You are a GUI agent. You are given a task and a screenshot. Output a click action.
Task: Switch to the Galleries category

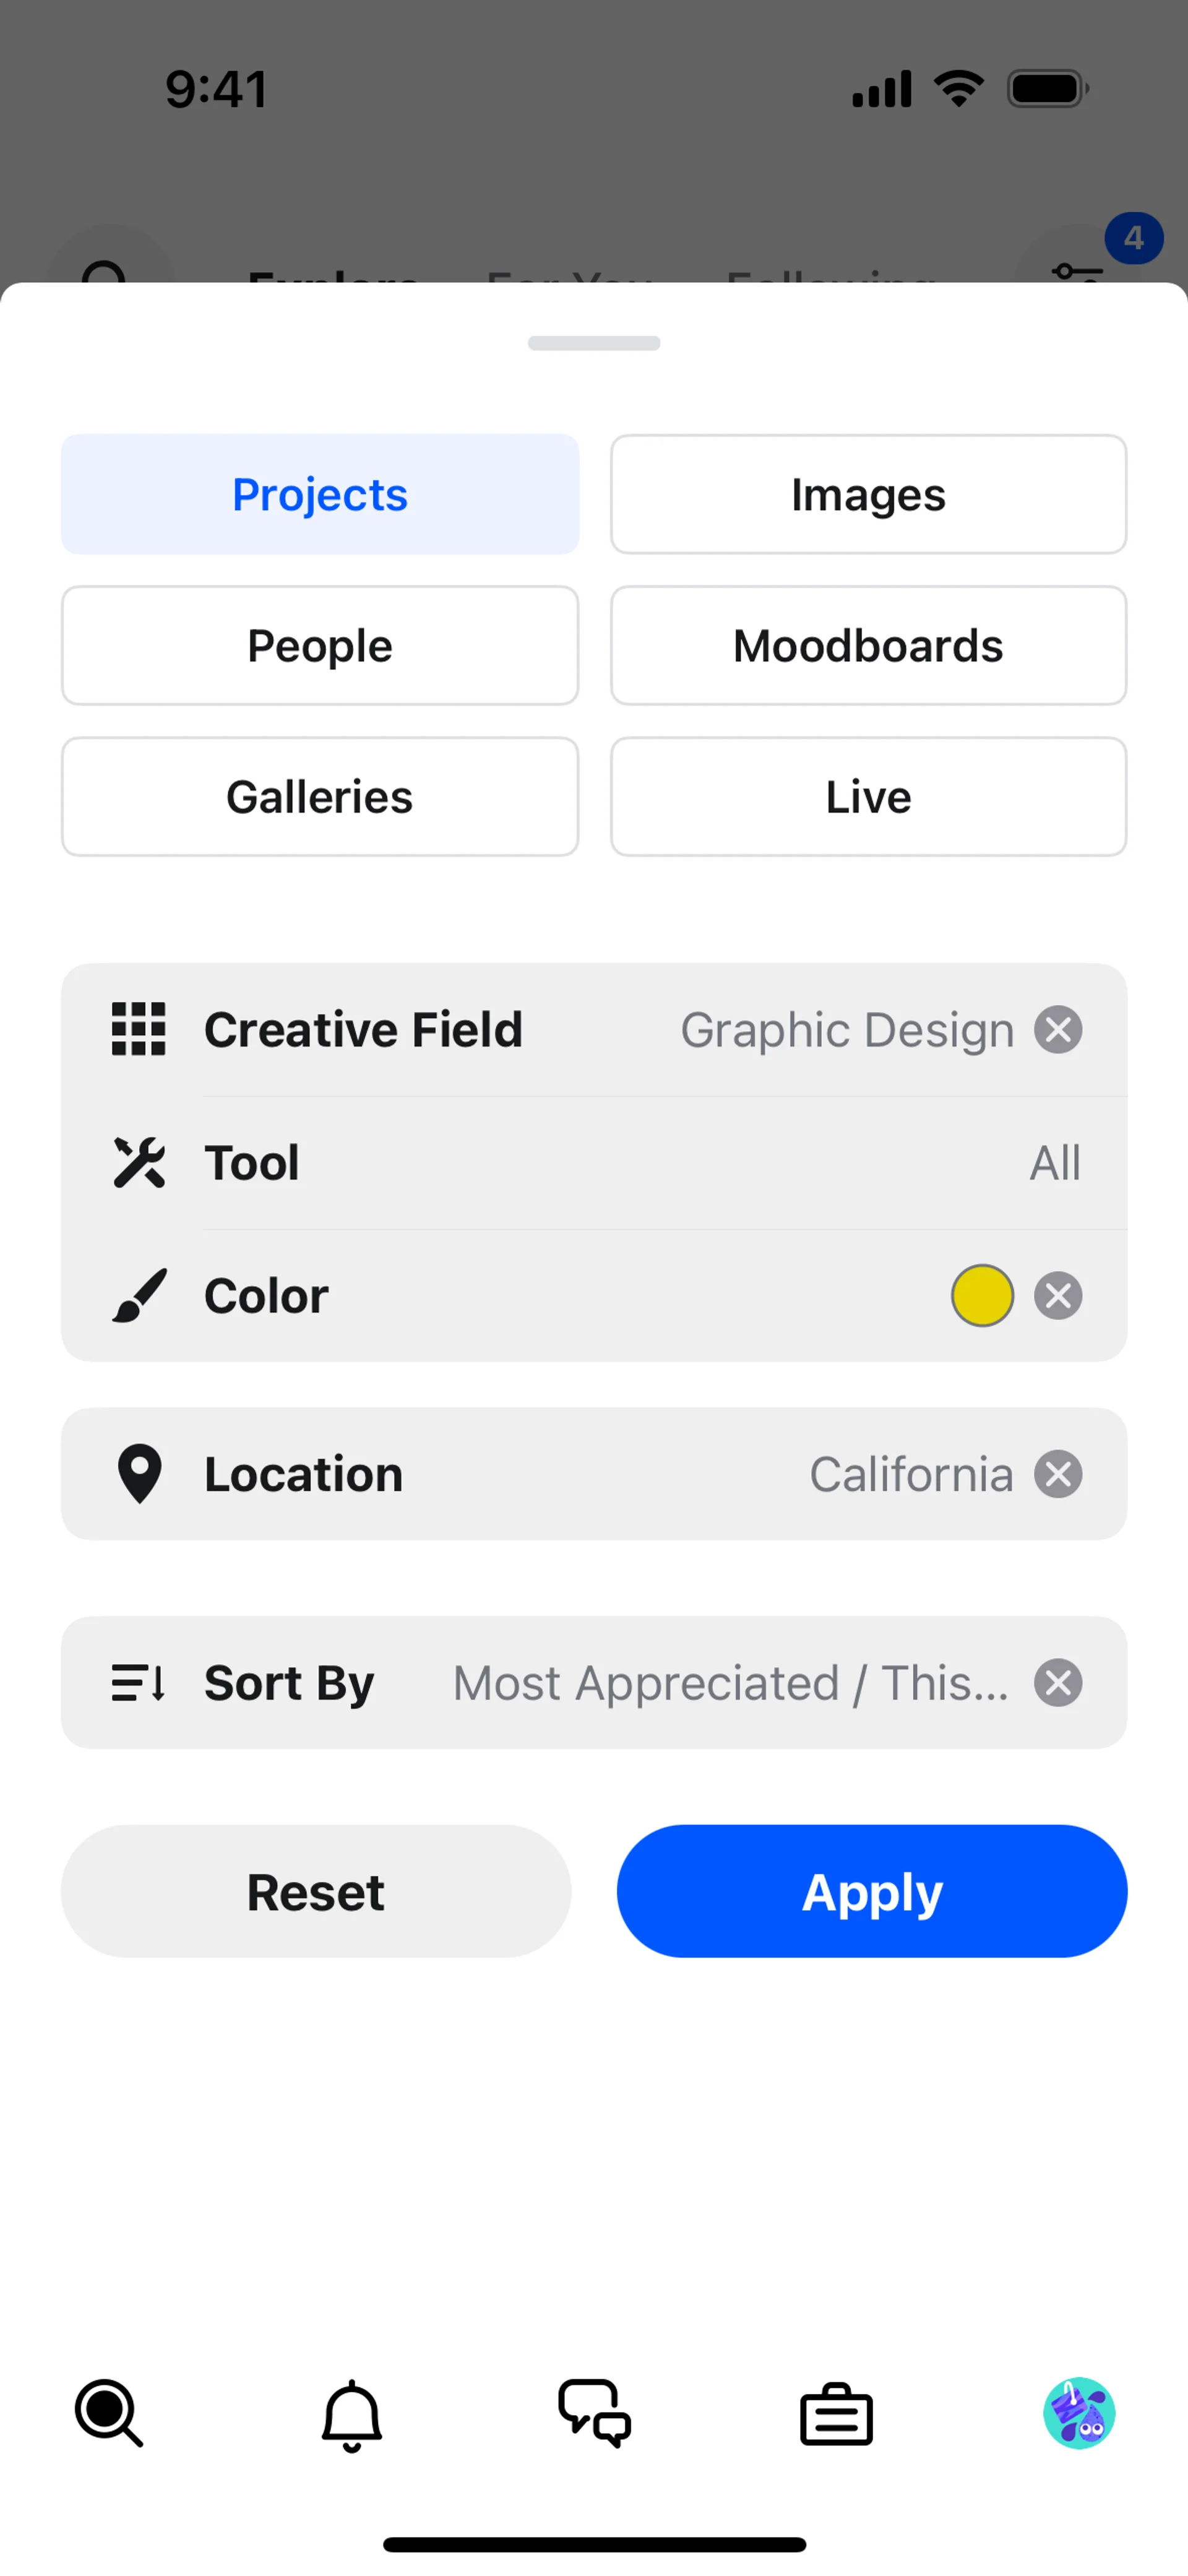[x=320, y=797]
